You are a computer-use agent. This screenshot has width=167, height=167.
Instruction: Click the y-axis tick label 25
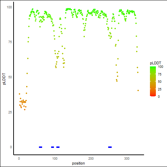[10, 112]
